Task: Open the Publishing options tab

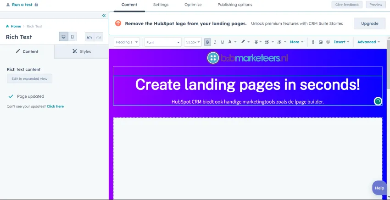Action: [x=235, y=5]
